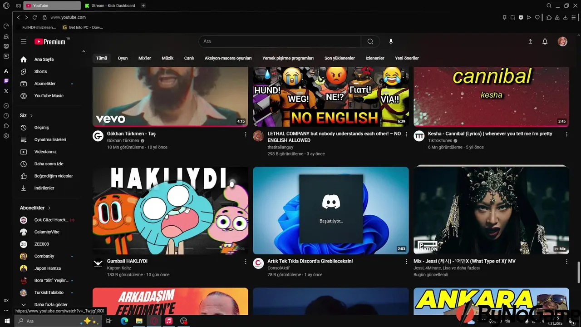Open the sidebar player icon
581x327 pixels.
click(x=6, y=106)
